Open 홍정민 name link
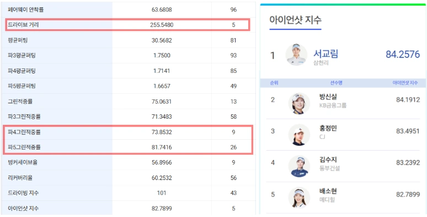This screenshot has height=217, width=427. coord(328,128)
